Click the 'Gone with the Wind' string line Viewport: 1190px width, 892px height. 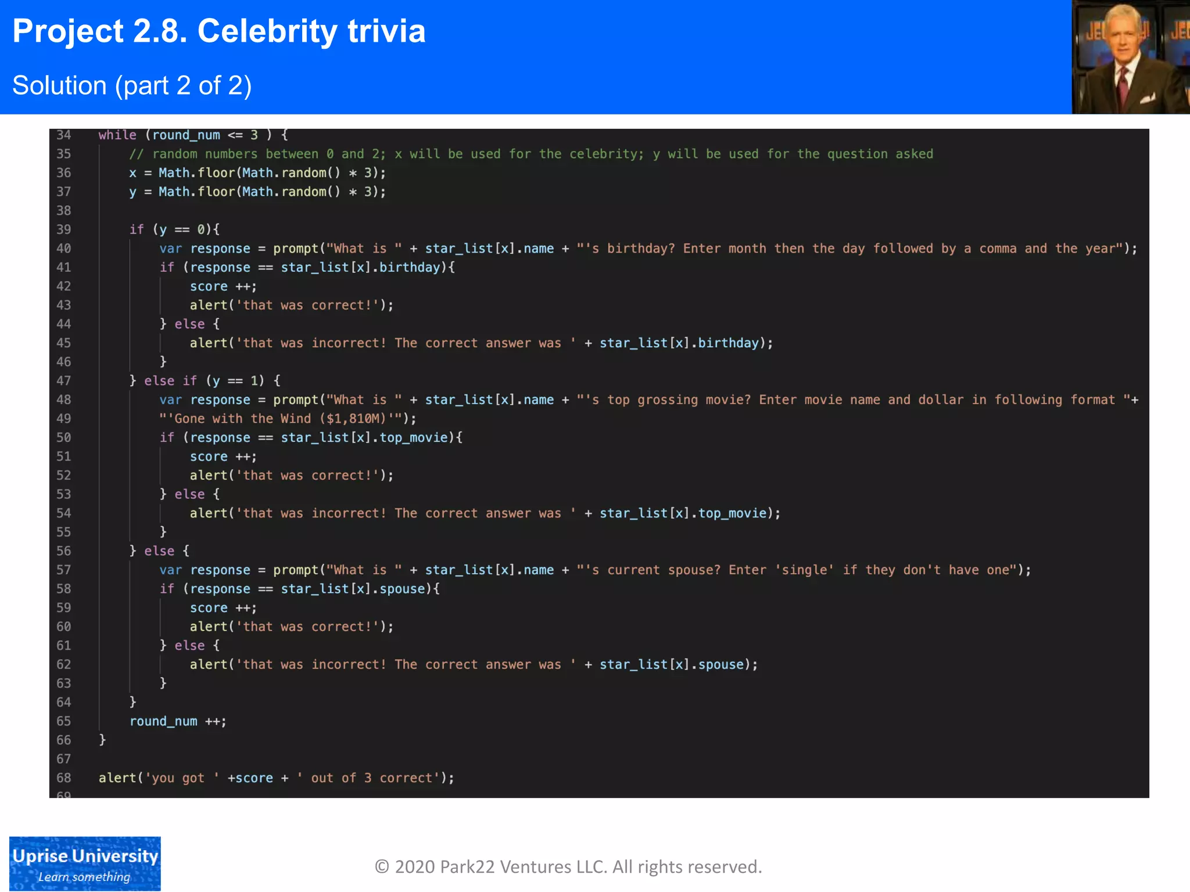pyautogui.click(x=288, y=419)
